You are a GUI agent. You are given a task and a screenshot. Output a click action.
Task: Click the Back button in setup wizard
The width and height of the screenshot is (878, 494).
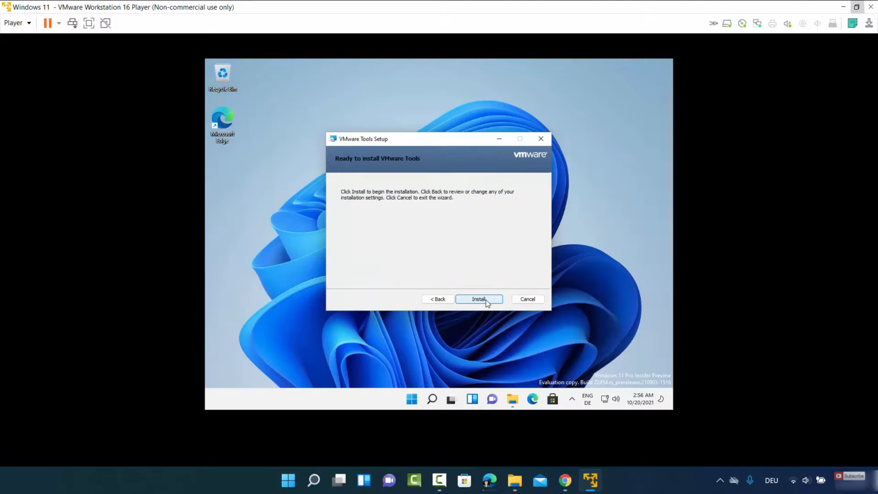pos(438,299)
